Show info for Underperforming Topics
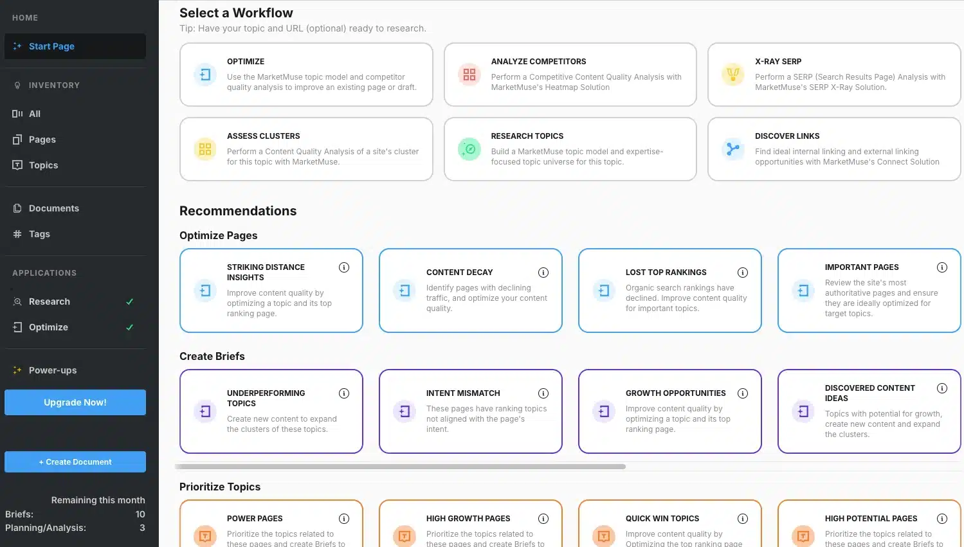Screen dimensions: 964x547 point(344,393)
